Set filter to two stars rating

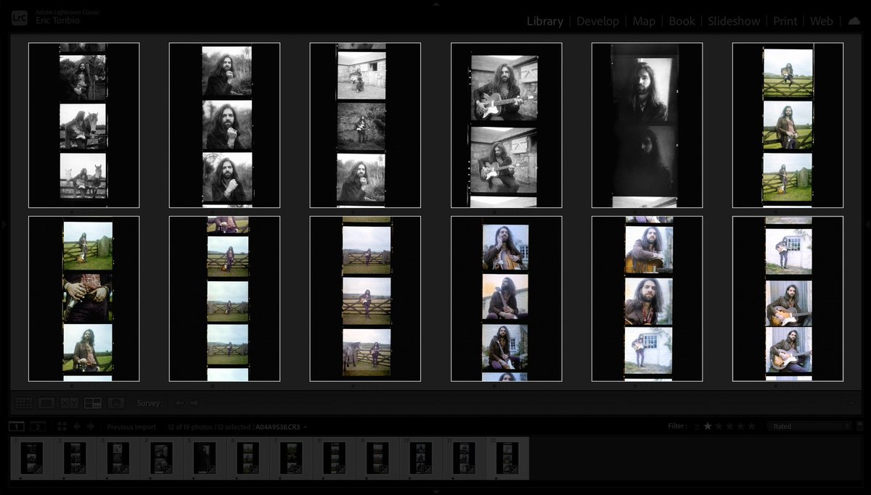(x=719, y=426)
